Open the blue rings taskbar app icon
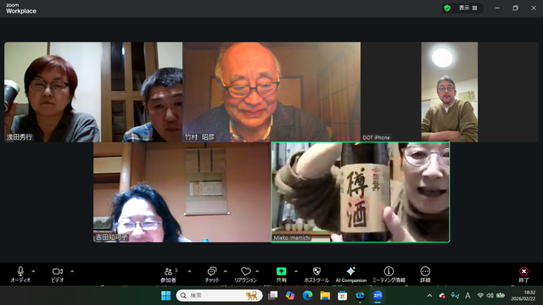The width and height of the screenshot is (543, 305). point(360,296)
